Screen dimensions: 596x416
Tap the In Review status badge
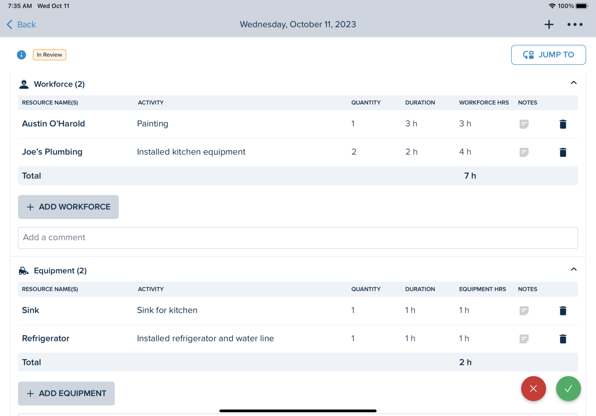point(49,54)
